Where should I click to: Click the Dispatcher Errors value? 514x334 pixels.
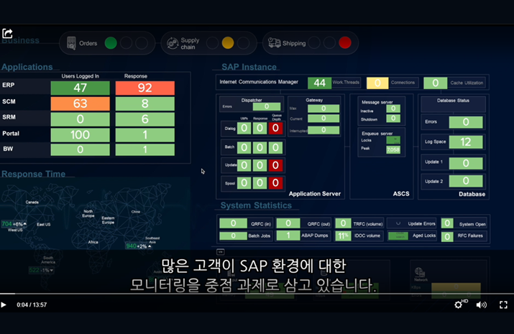pyautogui.click(x=267, y=106)
